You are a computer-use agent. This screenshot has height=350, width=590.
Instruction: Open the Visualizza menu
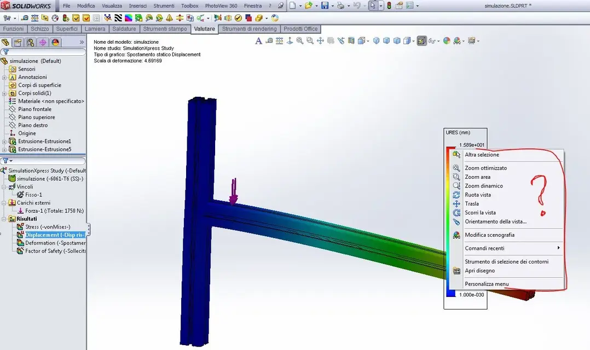pyautogui.click(x=112, y=5)
